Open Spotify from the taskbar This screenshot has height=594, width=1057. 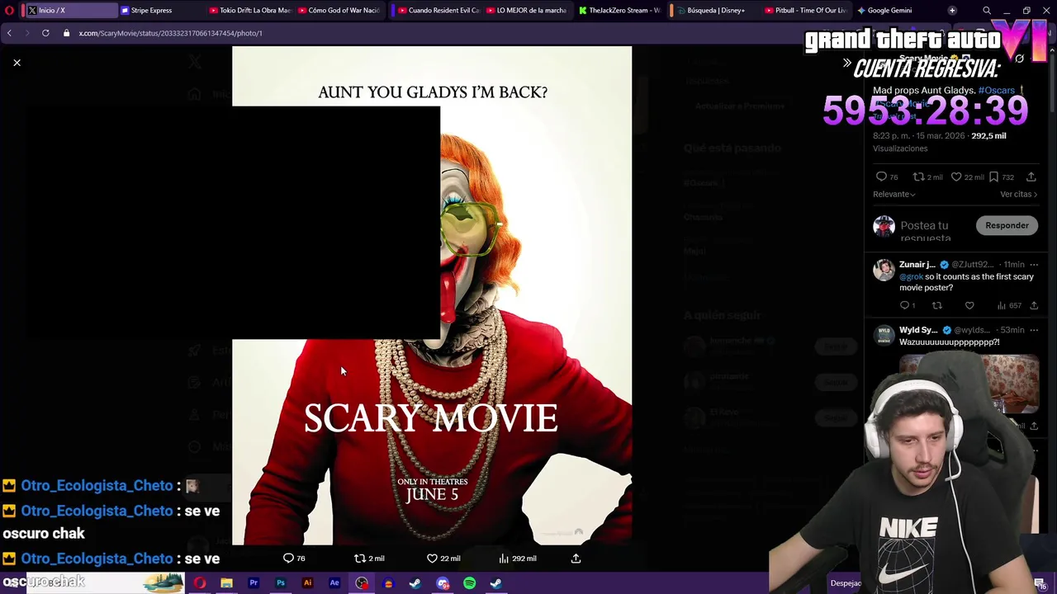469,583
